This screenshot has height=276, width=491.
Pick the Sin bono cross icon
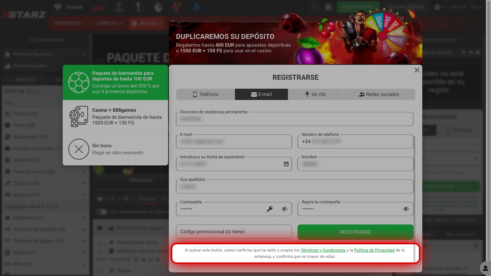(x=79, y=149)
